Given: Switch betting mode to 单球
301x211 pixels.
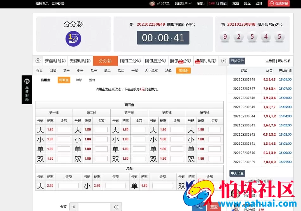Looking at the screenshot, I should 80,80.
